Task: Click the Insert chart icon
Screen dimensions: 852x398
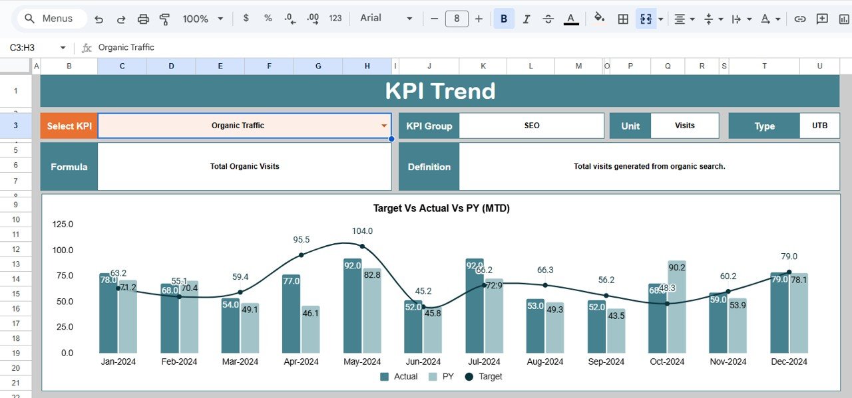Action: [844, 19]
